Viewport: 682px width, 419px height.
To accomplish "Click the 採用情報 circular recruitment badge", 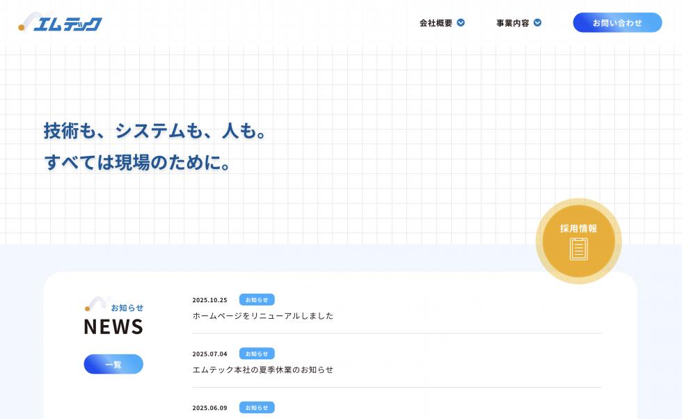I will (578, 239).
